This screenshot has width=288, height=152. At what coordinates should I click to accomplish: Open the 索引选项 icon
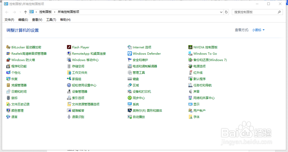(x=69, y=98)
